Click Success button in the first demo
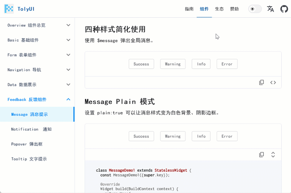 click(141, 64)
